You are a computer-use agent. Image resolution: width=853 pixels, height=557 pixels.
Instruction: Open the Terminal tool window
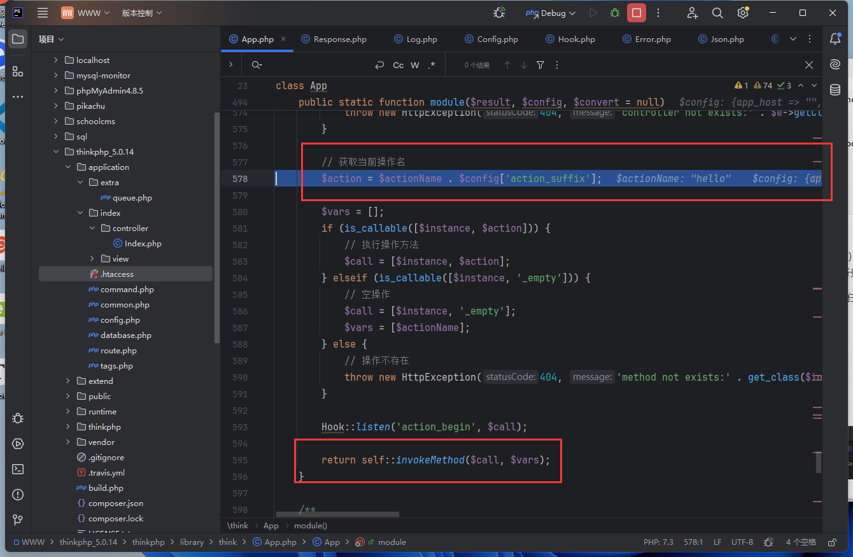[18, 469]
